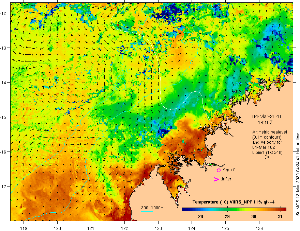Click the colorbar tick label 30
This screenshot has height=231, width=300.
coord(254,216)
